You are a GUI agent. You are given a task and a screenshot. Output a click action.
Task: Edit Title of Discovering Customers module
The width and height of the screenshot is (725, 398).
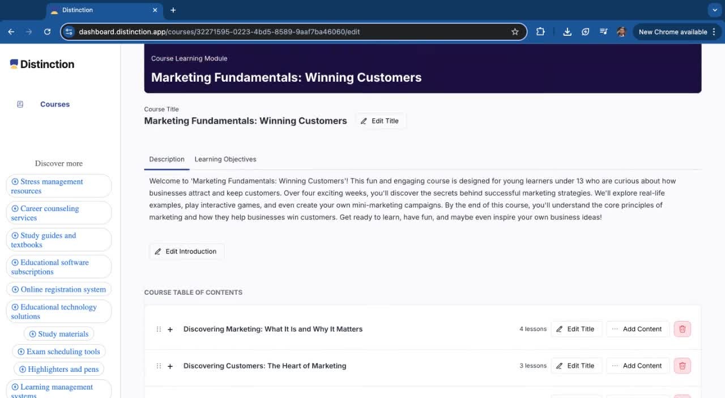(x=575, y=366)
